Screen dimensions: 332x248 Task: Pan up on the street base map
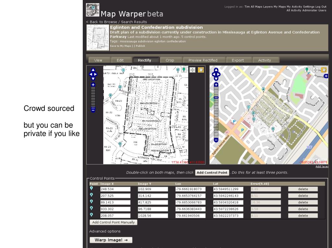[216, 70]
